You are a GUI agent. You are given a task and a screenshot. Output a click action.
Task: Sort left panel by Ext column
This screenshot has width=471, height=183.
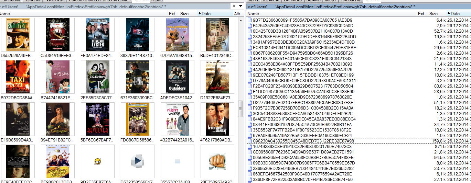173,13
